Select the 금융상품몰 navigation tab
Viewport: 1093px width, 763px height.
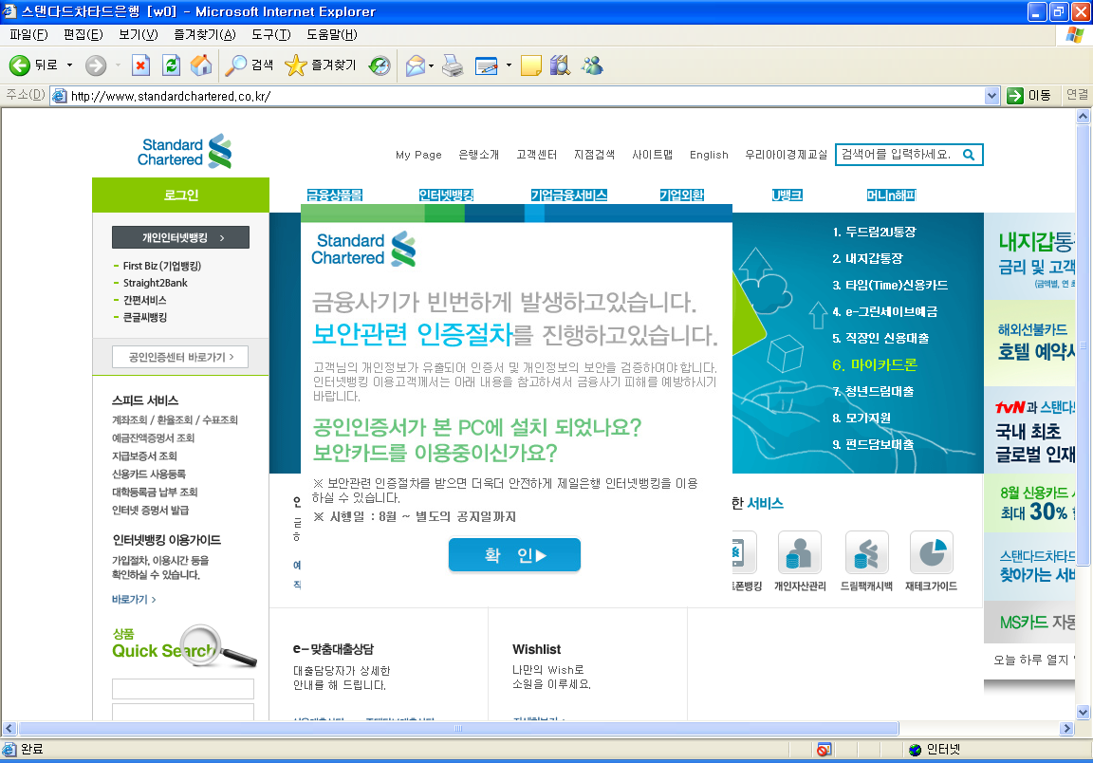click(x=335, y=195)
